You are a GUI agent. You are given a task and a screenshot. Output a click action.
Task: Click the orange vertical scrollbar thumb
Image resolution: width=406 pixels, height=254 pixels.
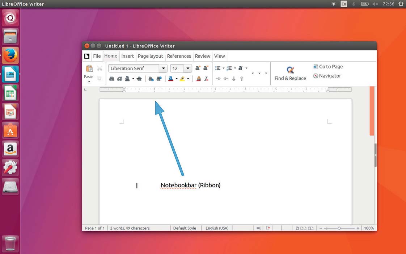[x=372, y=111]
